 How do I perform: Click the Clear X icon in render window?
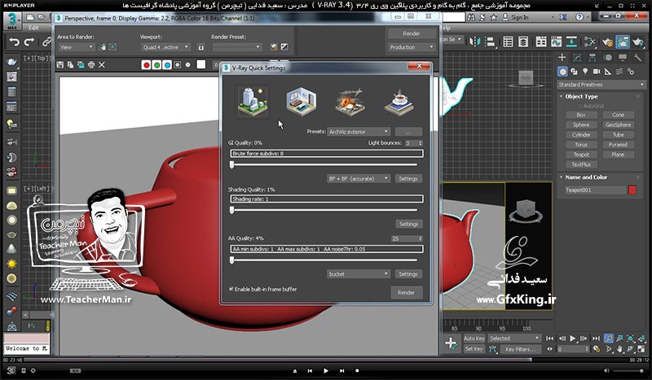tap(102, 65)
